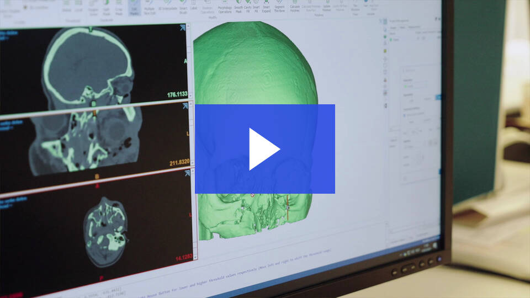Choose the 3D Interpolate tool

point(167,6)
